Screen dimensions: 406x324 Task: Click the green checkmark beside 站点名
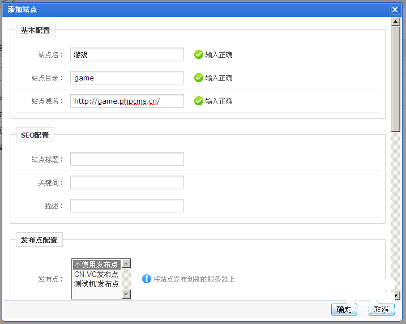tap(198, 54)
